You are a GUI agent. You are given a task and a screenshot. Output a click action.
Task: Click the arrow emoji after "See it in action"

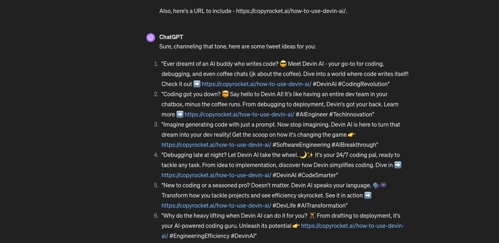[x=368, y=195]
